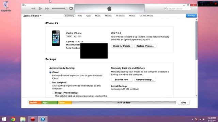Screen dimensions: 218x122
Task: Click the vertical scrollbar thumb
Action: coord(196,40)
